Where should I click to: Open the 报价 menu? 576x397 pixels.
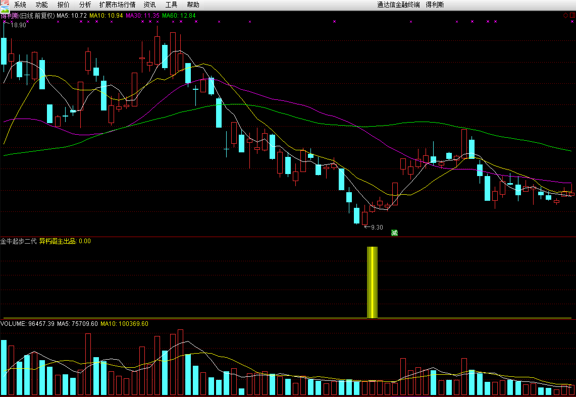[63, 5]
